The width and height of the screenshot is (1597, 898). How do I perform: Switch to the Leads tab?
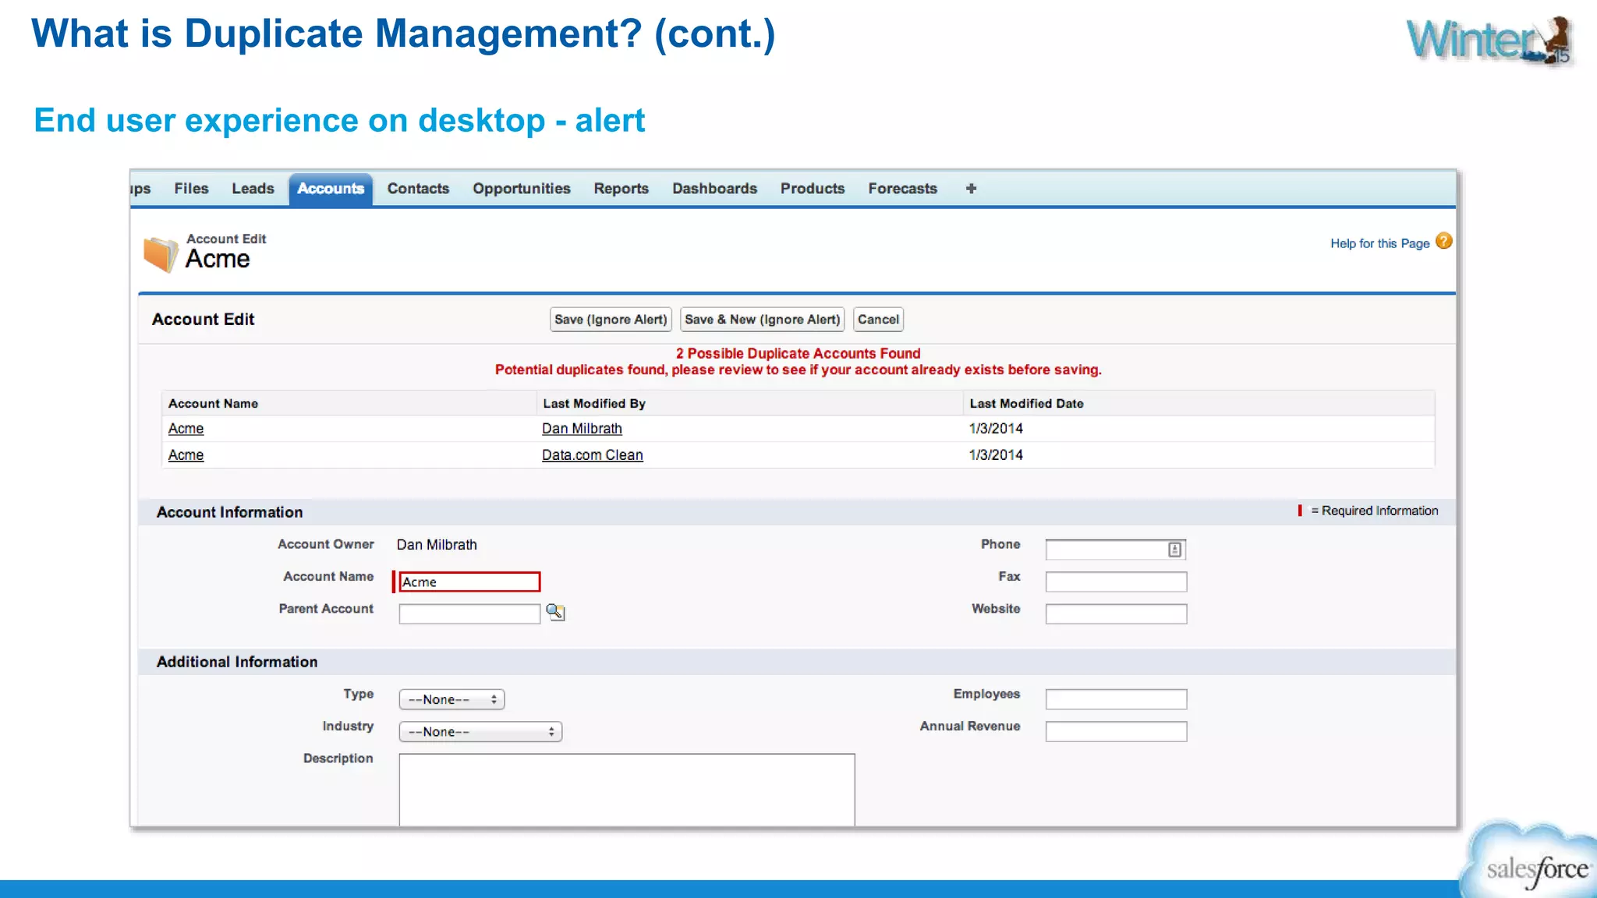(x=253, y=189)
